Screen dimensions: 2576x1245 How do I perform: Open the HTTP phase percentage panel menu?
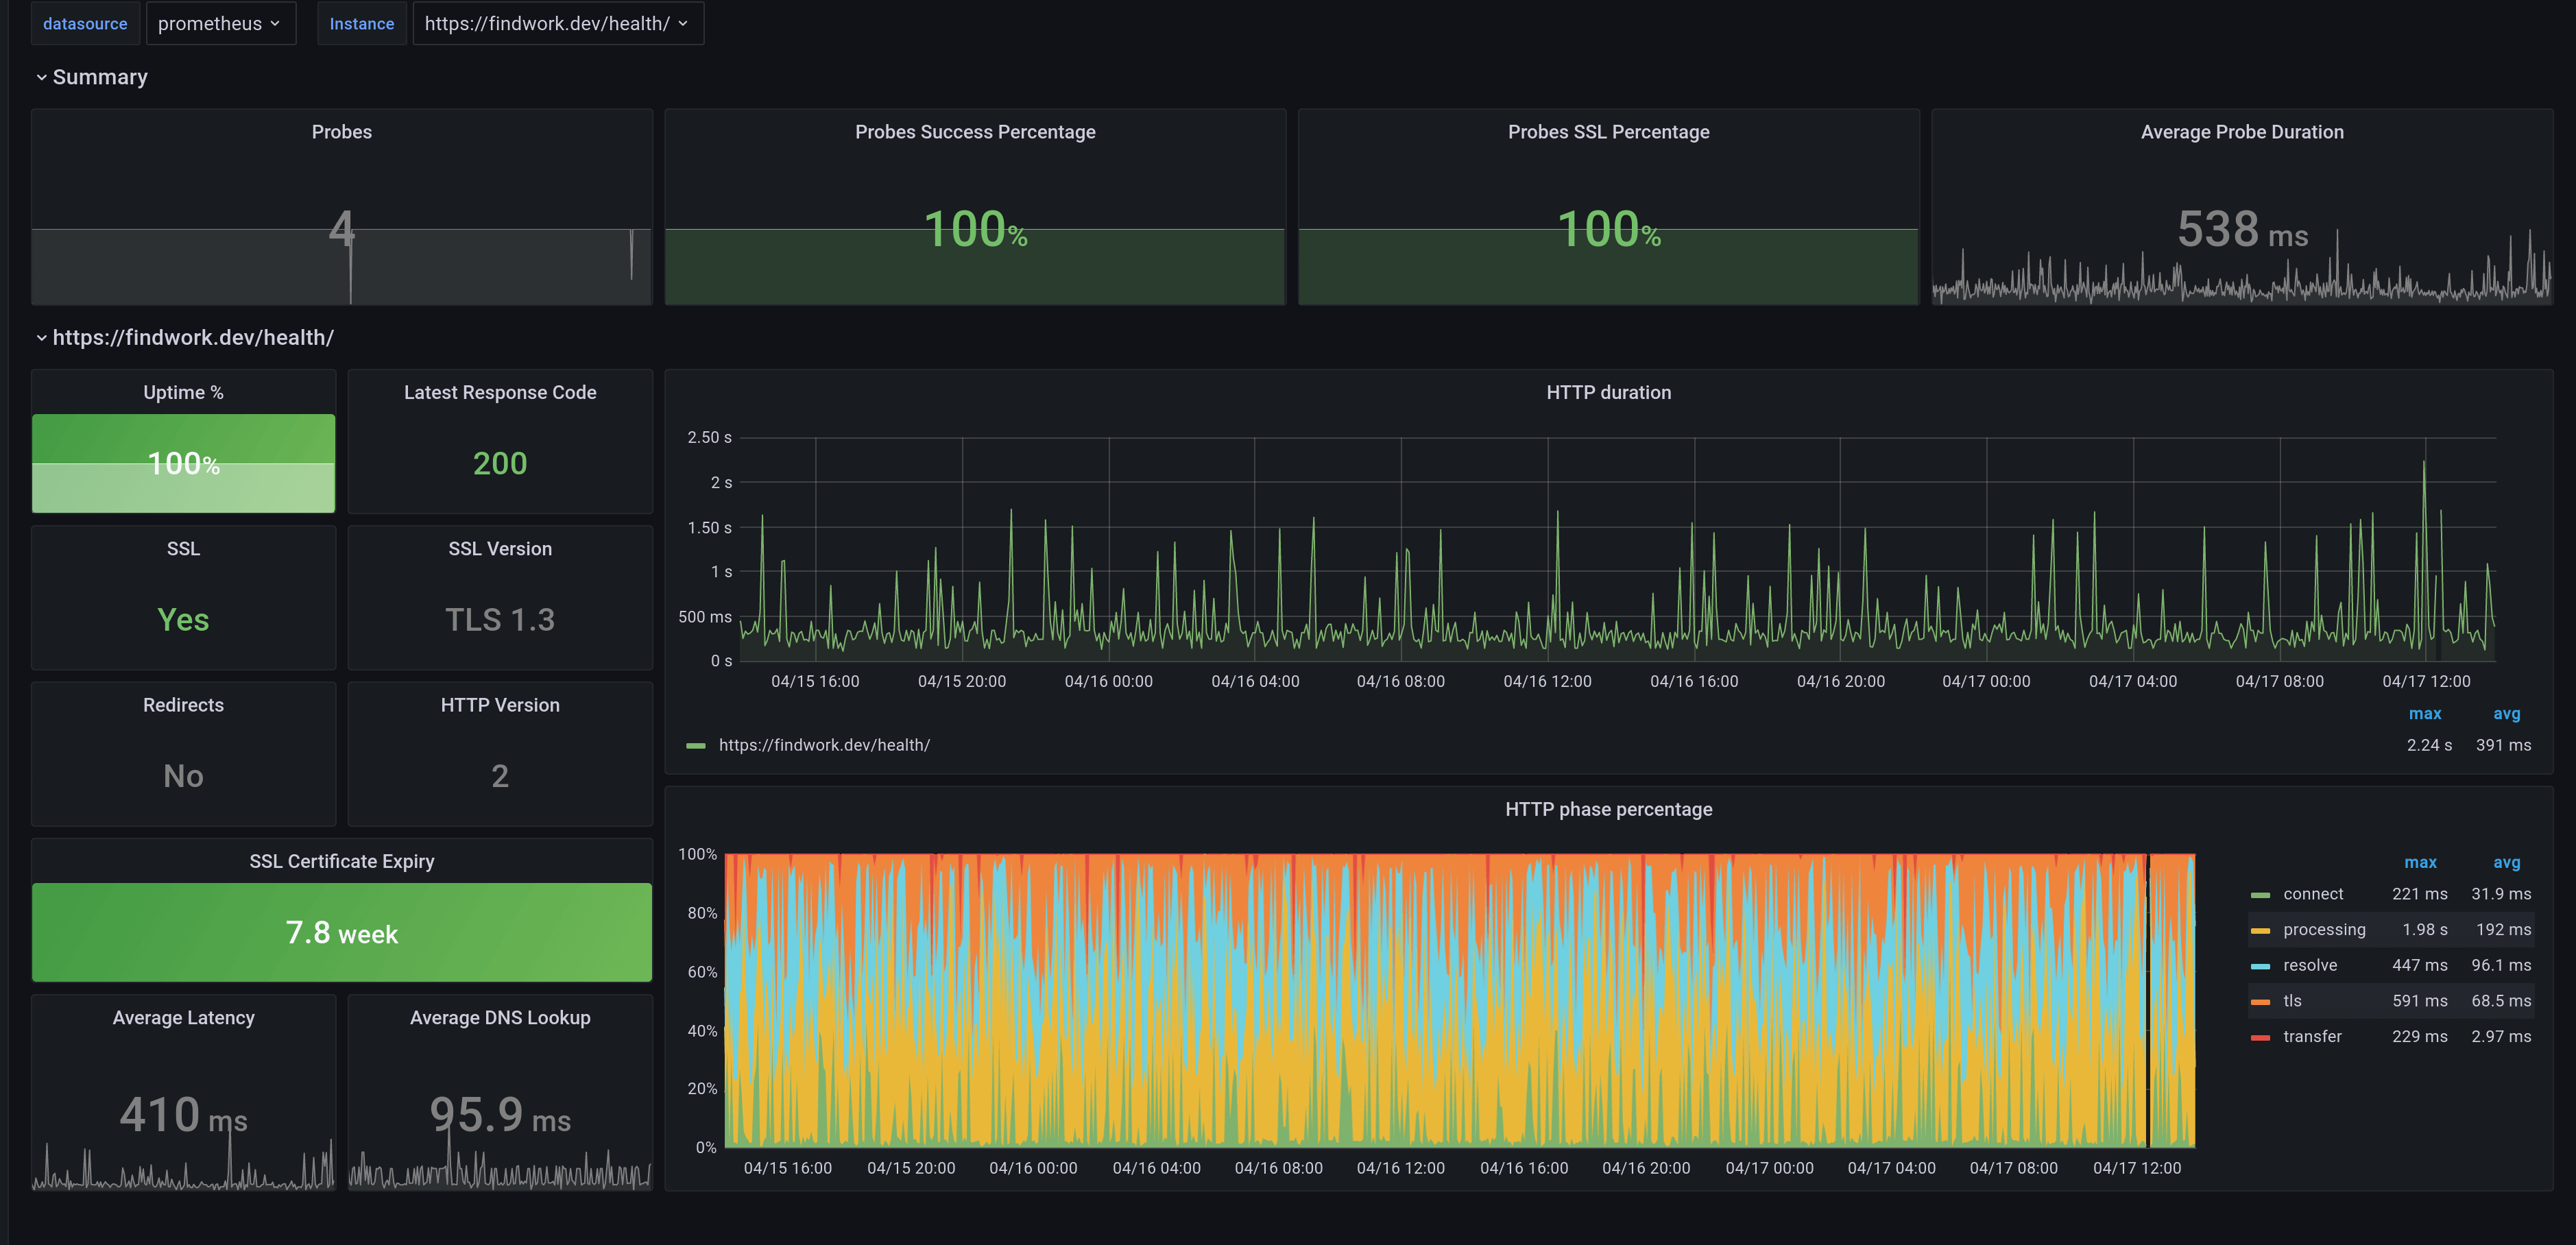[1608, 810]
